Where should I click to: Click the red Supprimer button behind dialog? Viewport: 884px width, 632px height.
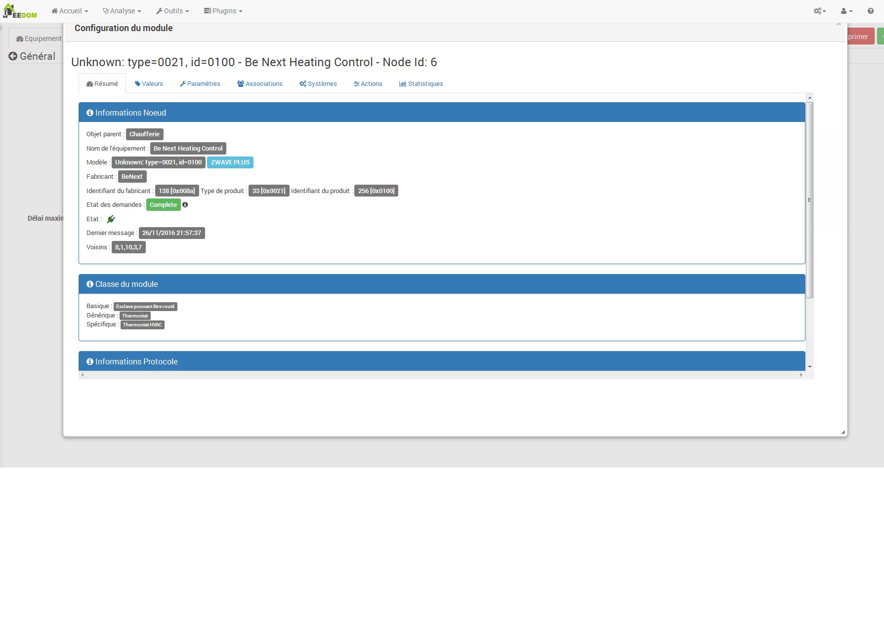(x=861, y=37)
